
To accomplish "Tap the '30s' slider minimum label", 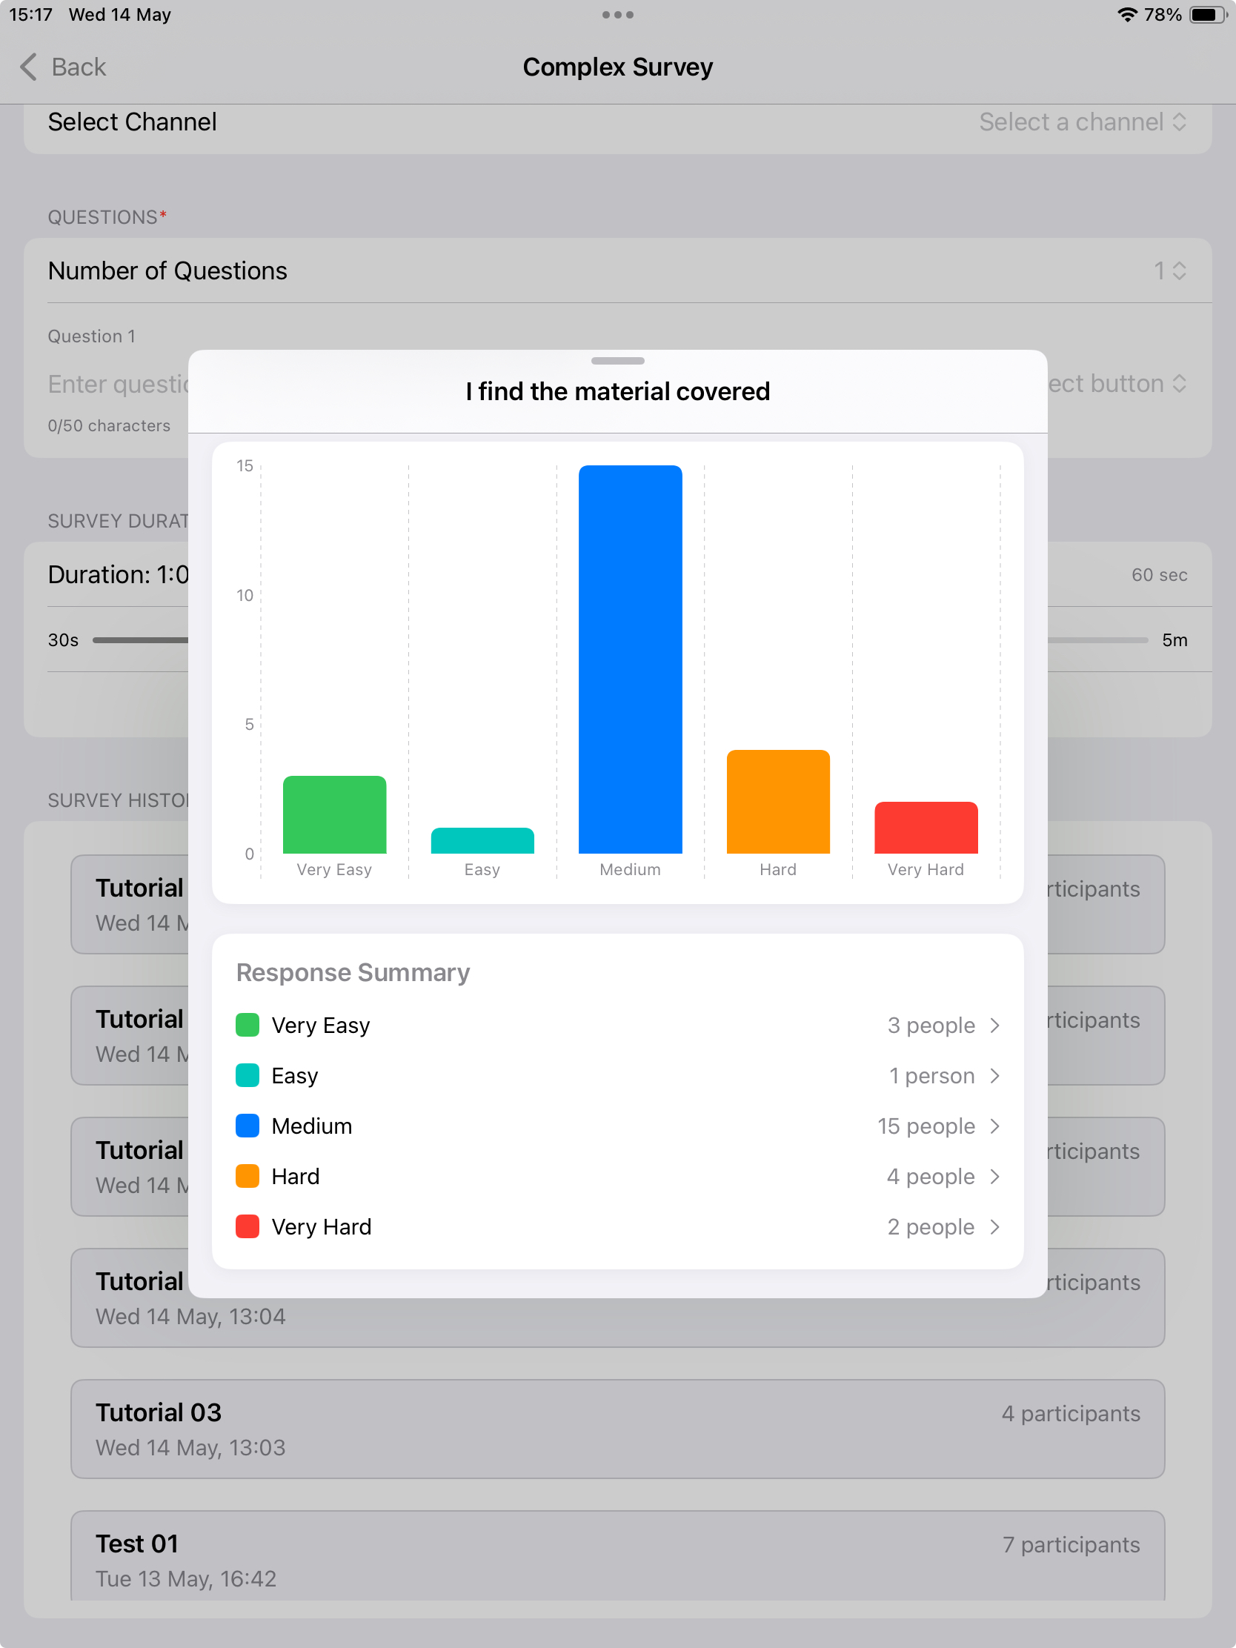I will (x=63, y=640).
